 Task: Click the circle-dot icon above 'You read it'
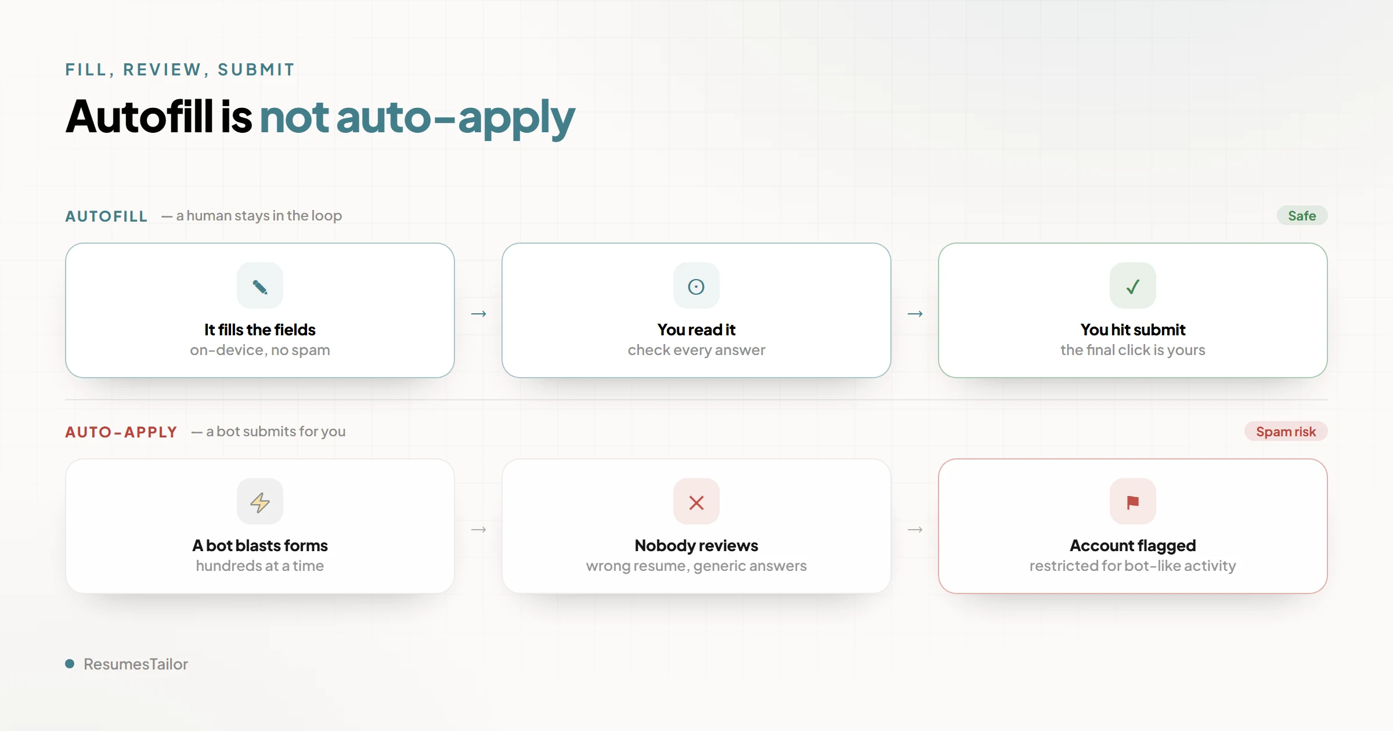[x=696, y=286]
